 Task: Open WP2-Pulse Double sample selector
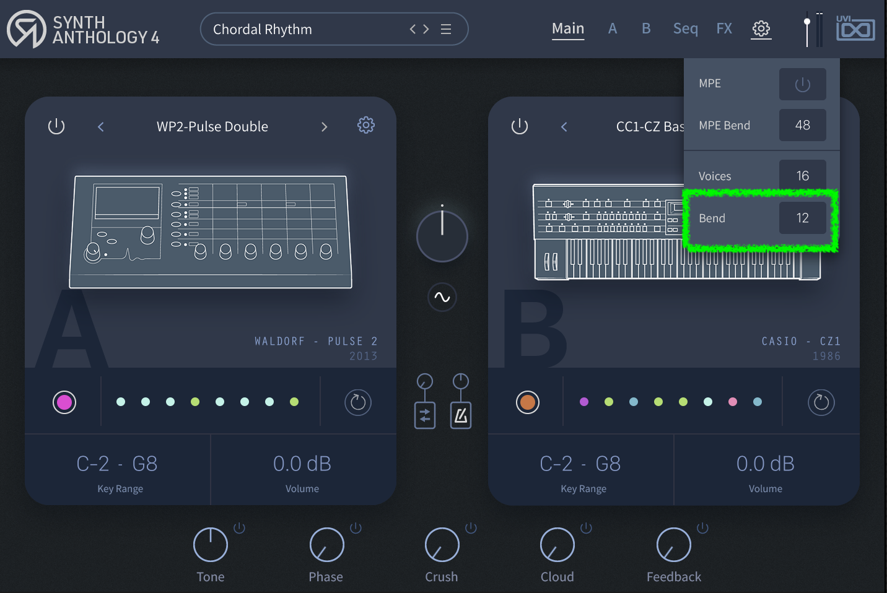pyautogui.click(x=212, y=127)
